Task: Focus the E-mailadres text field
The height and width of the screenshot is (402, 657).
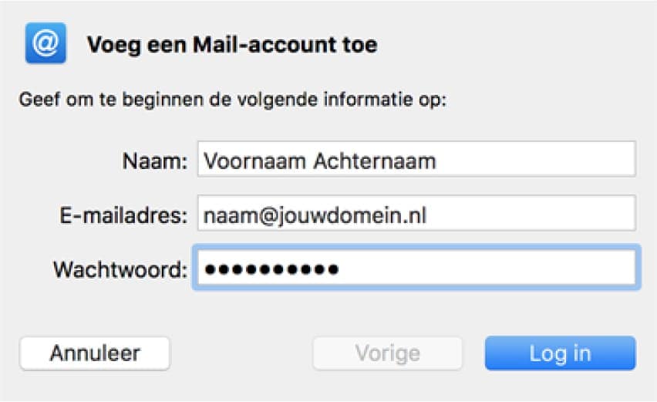Action: click(x=416, y=214)
